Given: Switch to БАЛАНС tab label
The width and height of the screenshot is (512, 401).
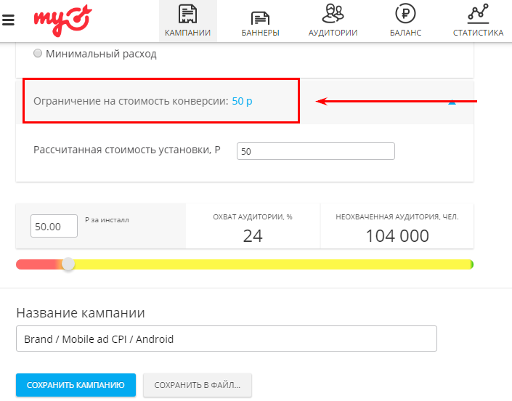Looking at the screenshot, I should [x=405, y=33].
